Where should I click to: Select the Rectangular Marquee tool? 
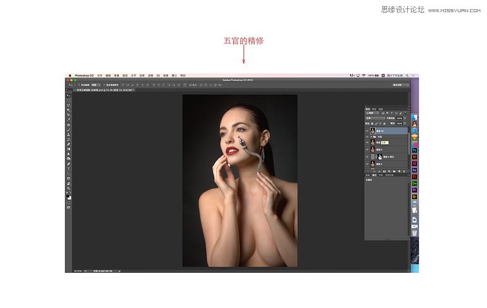[x=68, y=100]
